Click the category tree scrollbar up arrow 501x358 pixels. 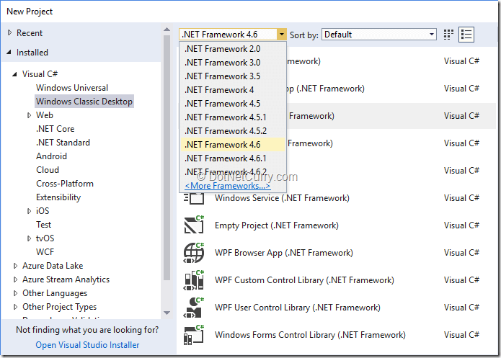point(167,30)
